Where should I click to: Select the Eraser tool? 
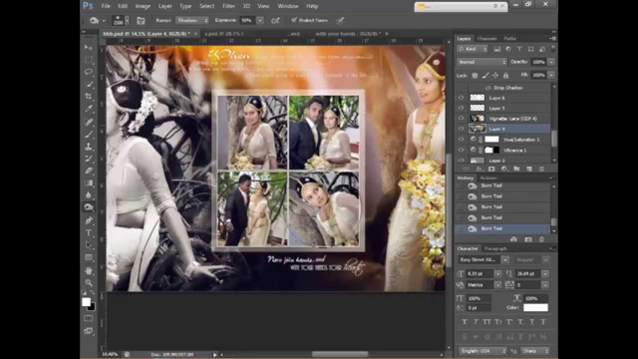89,171
